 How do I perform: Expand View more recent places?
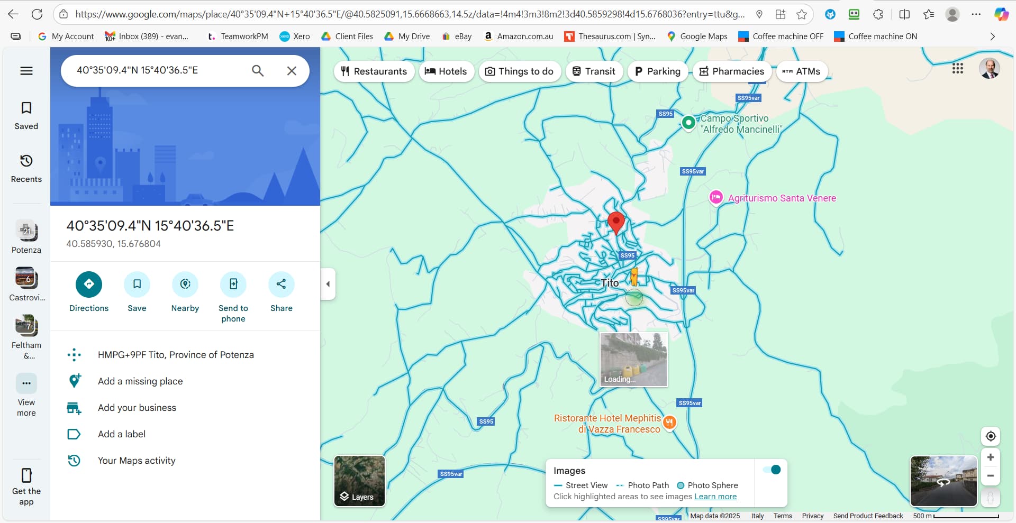pyautogui.click(x=26, y=383)
